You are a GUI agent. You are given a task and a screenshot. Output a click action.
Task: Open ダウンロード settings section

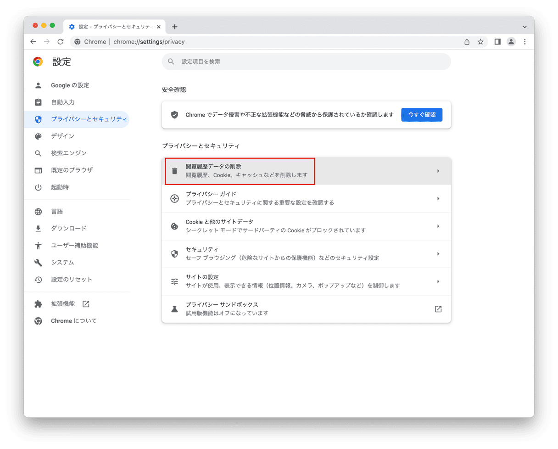point(68,229)
